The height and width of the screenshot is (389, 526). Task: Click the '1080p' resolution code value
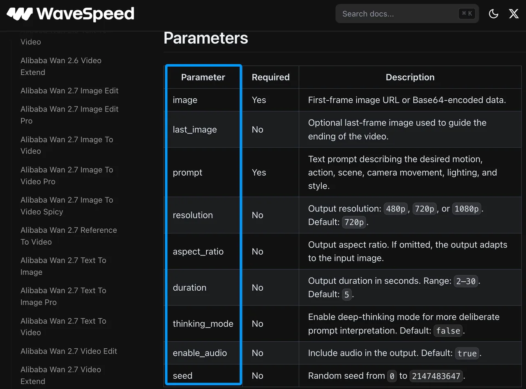pyautogui.click(x=467, y=209)
